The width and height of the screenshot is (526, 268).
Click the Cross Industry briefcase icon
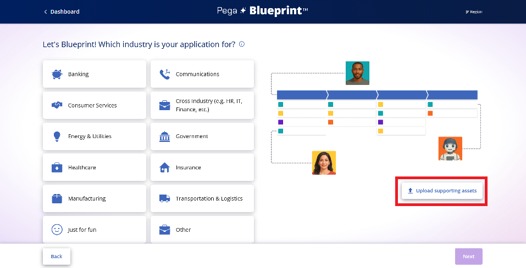(165, 105)
